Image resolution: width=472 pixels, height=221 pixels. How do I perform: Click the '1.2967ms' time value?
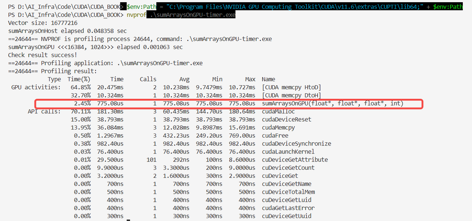(110, 135)
